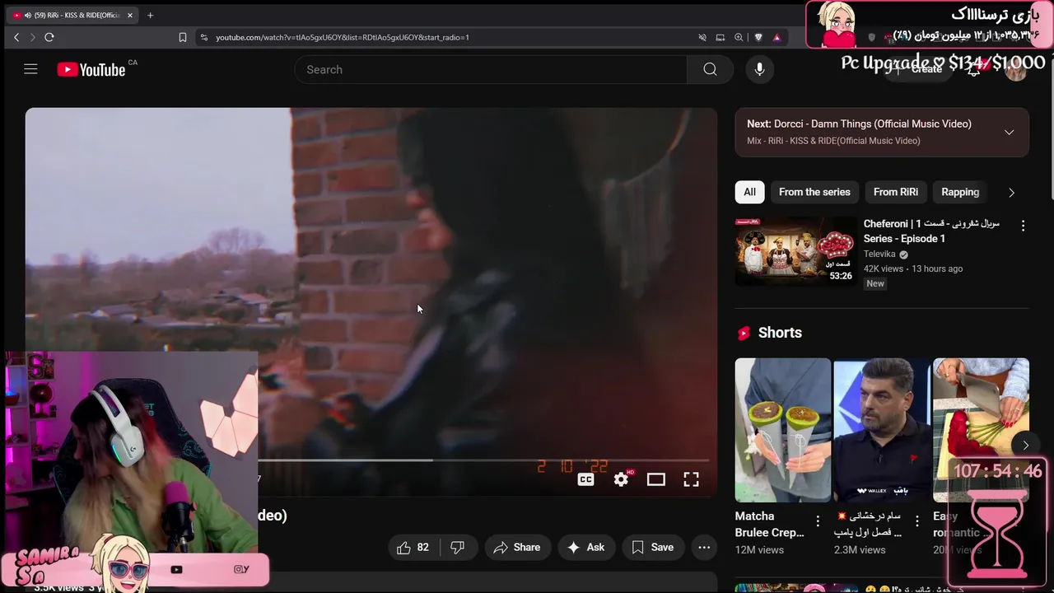Open new browser tab

[150, 15]
